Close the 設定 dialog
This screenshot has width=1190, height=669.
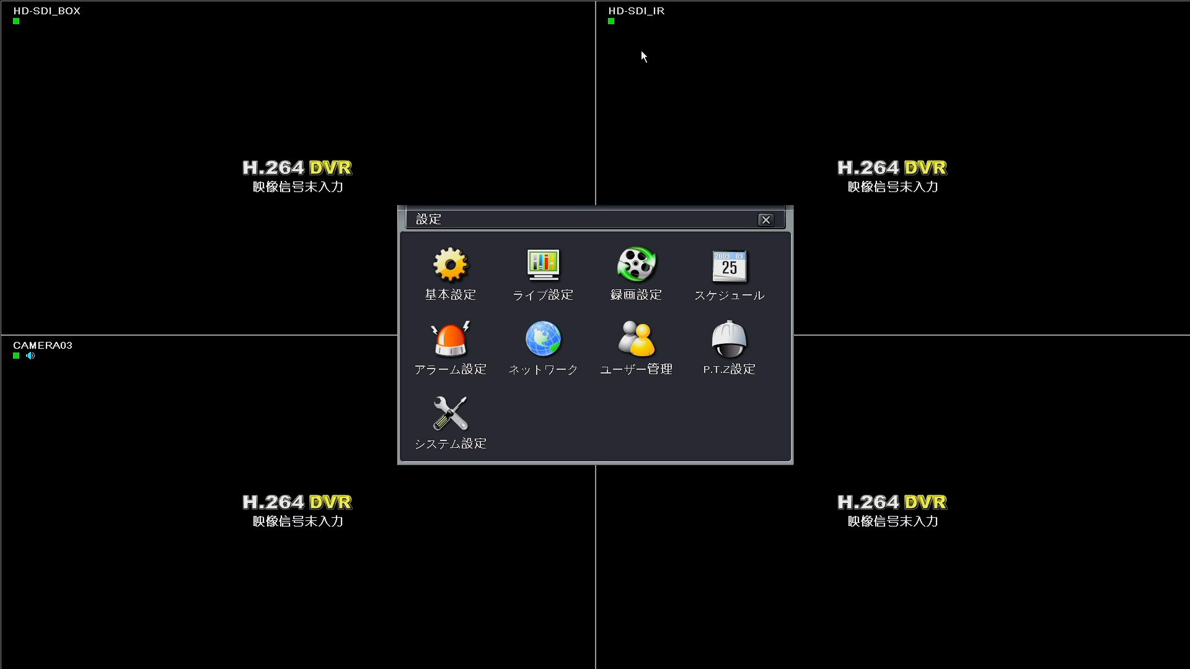pyautogui.click(x=765, y=220)
